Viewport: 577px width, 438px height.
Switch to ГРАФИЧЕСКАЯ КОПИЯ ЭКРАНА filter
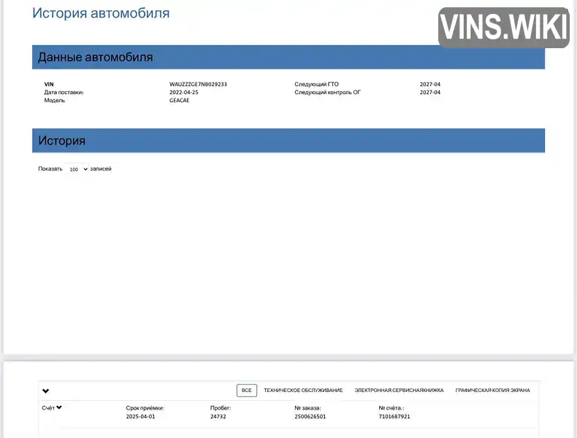[x=492, y=391]
